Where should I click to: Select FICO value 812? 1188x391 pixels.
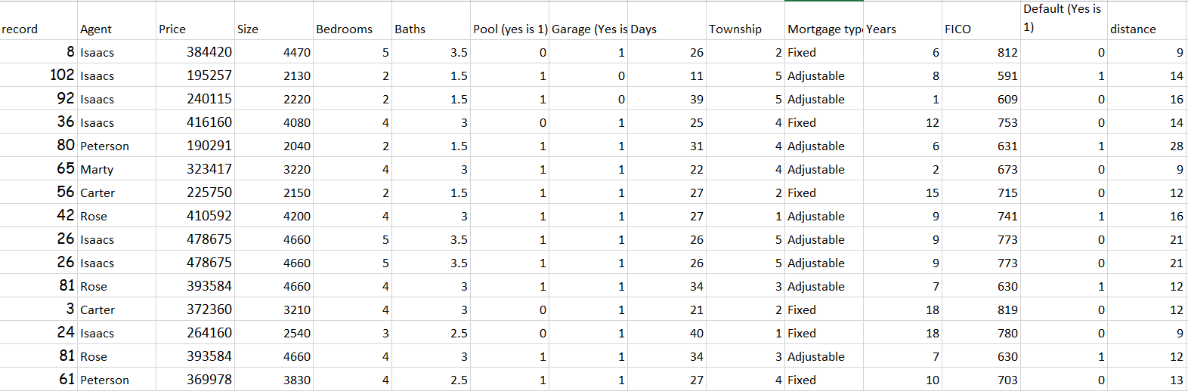(x=981, y=52)
